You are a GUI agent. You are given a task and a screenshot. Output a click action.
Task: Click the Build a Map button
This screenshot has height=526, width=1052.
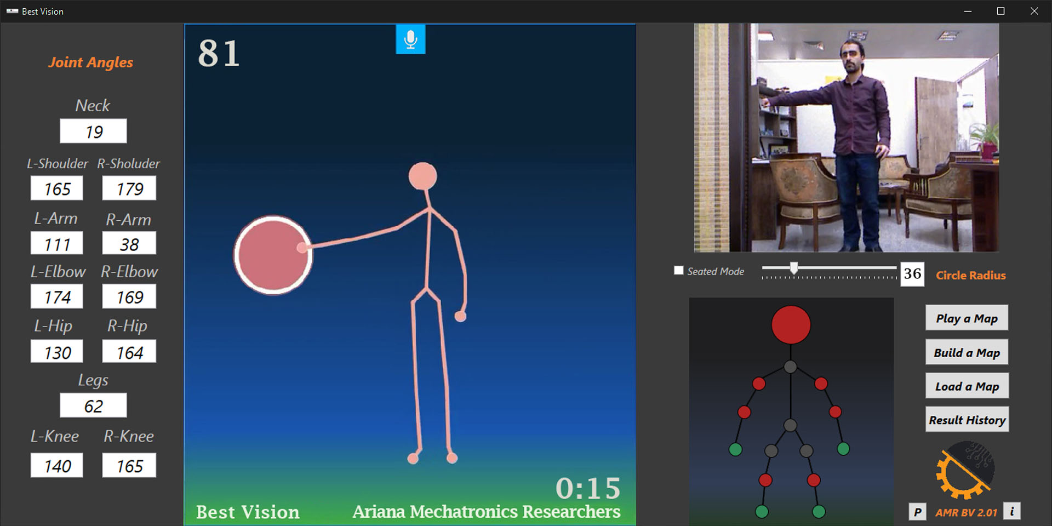point(967,353)
